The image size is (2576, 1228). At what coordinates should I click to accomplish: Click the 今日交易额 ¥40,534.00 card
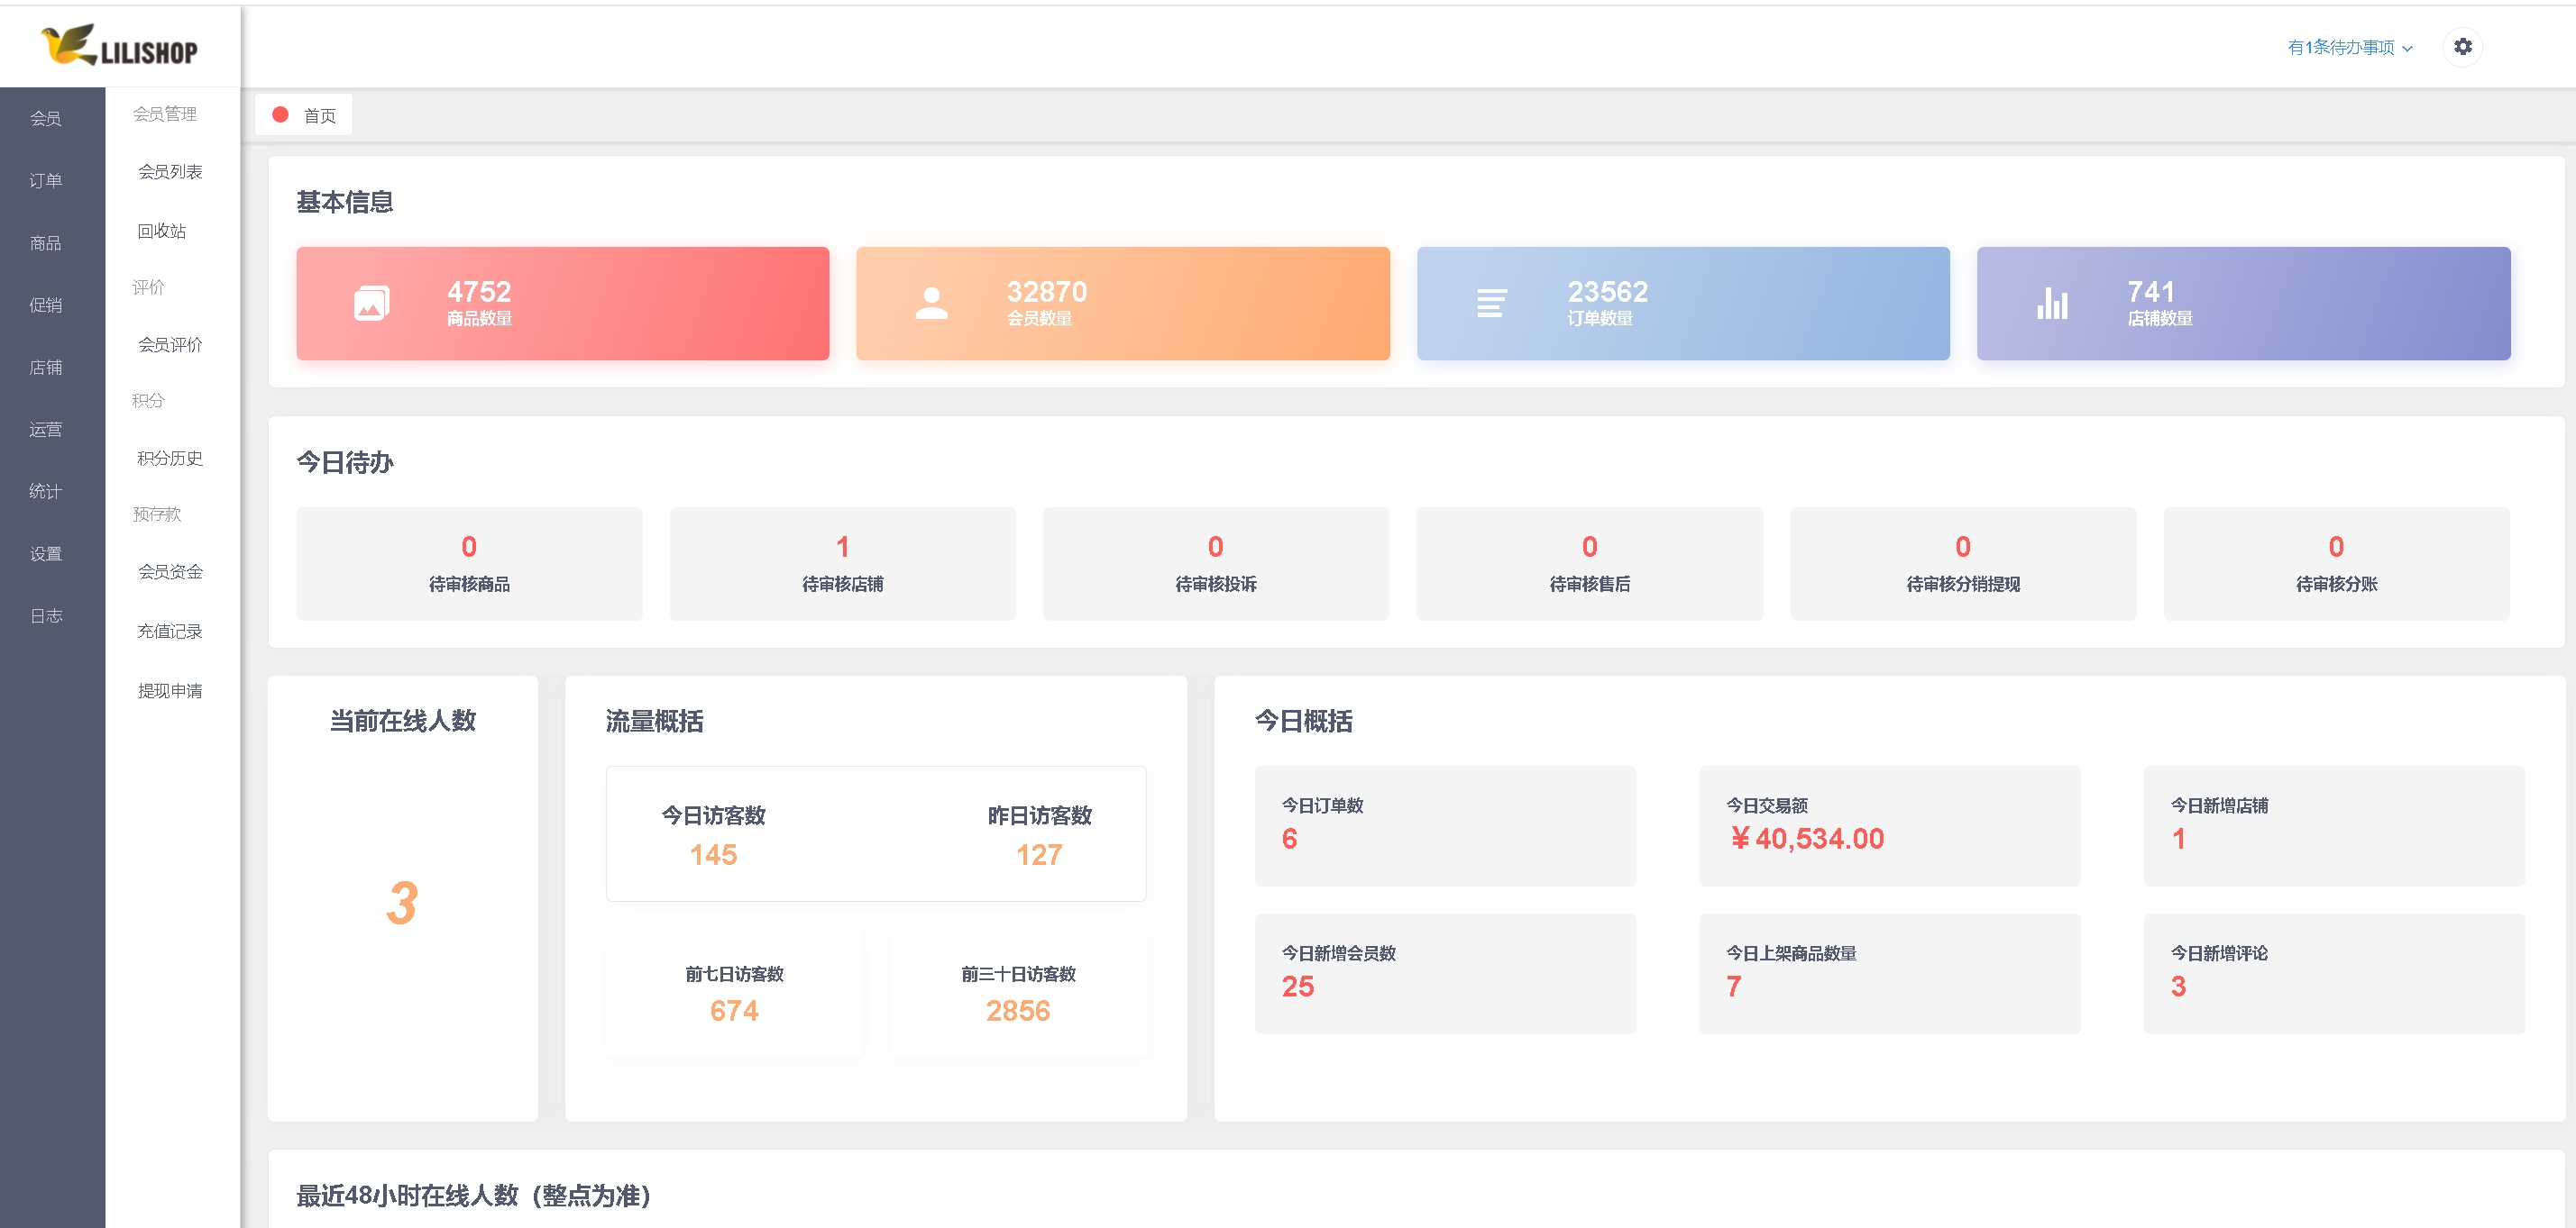click(1889, 825)
